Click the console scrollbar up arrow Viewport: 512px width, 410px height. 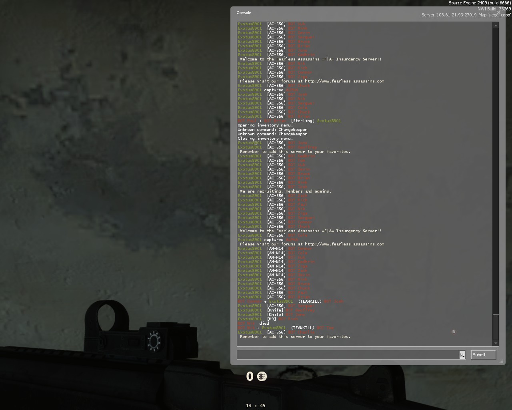[496, 26]
